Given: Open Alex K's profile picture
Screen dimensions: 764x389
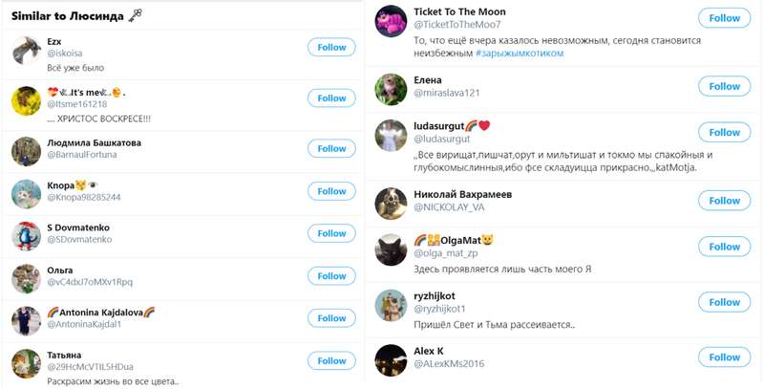Looking at the screenshot, I should pyautogui.click(x=392, y=359).
